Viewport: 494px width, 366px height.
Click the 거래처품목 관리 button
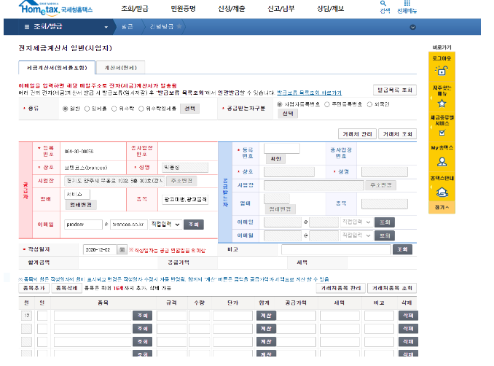click(x=340, y=288)
